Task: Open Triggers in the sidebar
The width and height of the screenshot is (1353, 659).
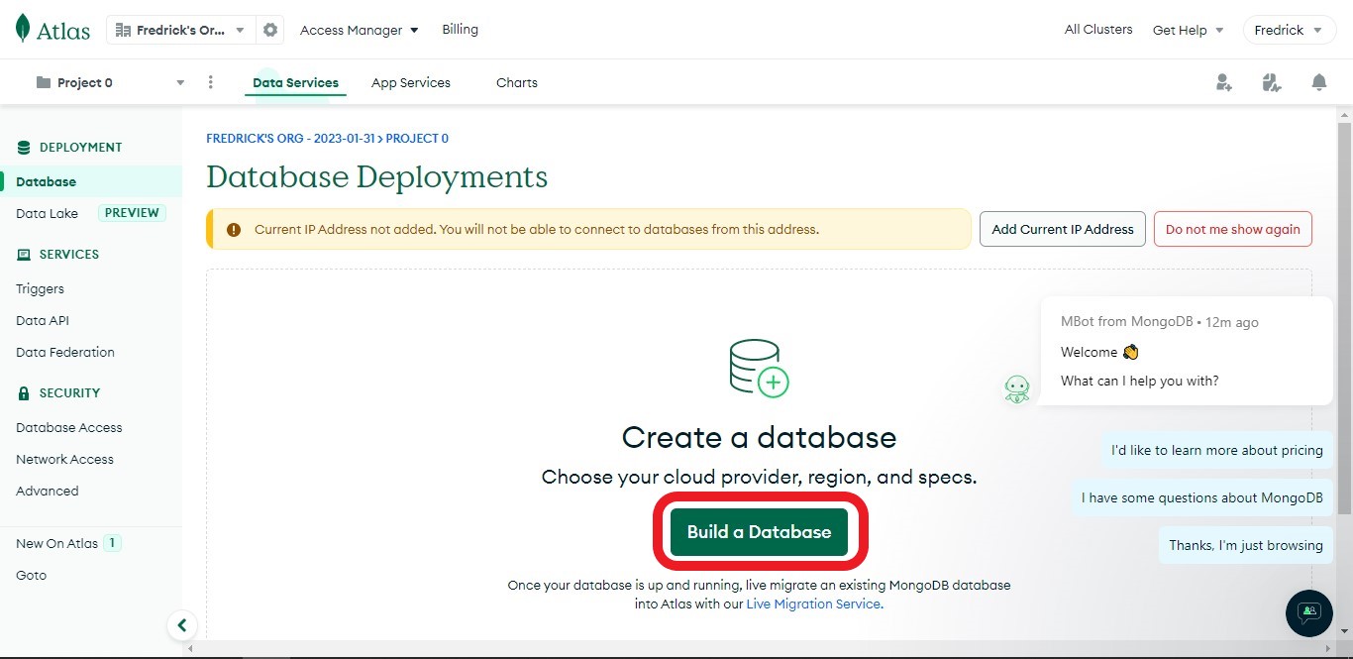Action: (x=40, y=289)
